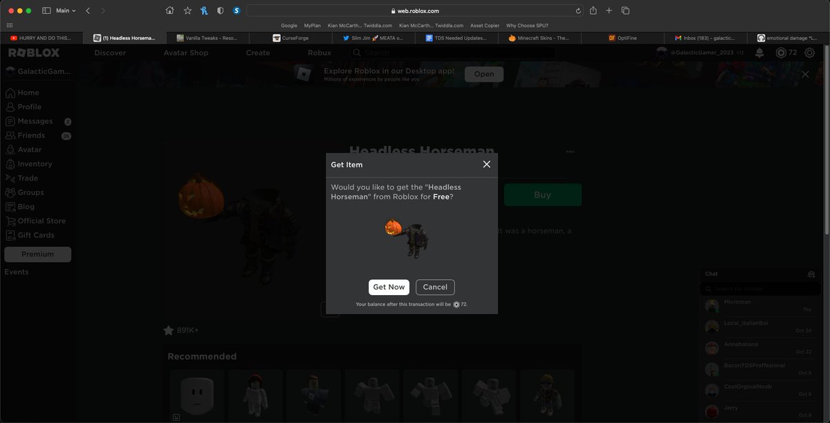Open the MyPlan bookmark

click(x=313, y=26)
